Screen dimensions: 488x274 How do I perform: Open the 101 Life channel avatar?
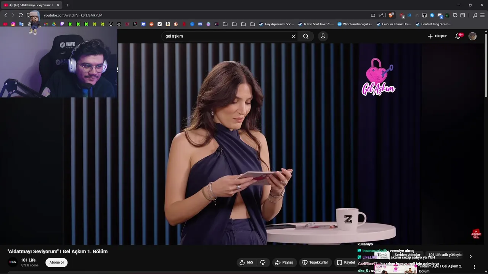[x=13, y=262]
